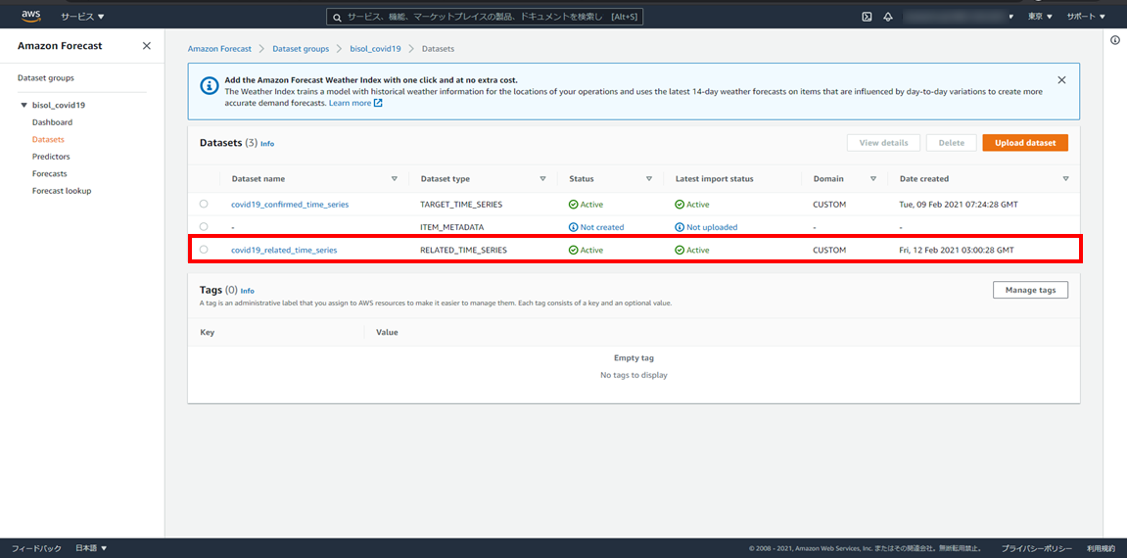
Task: Go to Forecast lookup in sidebar
Action: (x=62, y=191)
